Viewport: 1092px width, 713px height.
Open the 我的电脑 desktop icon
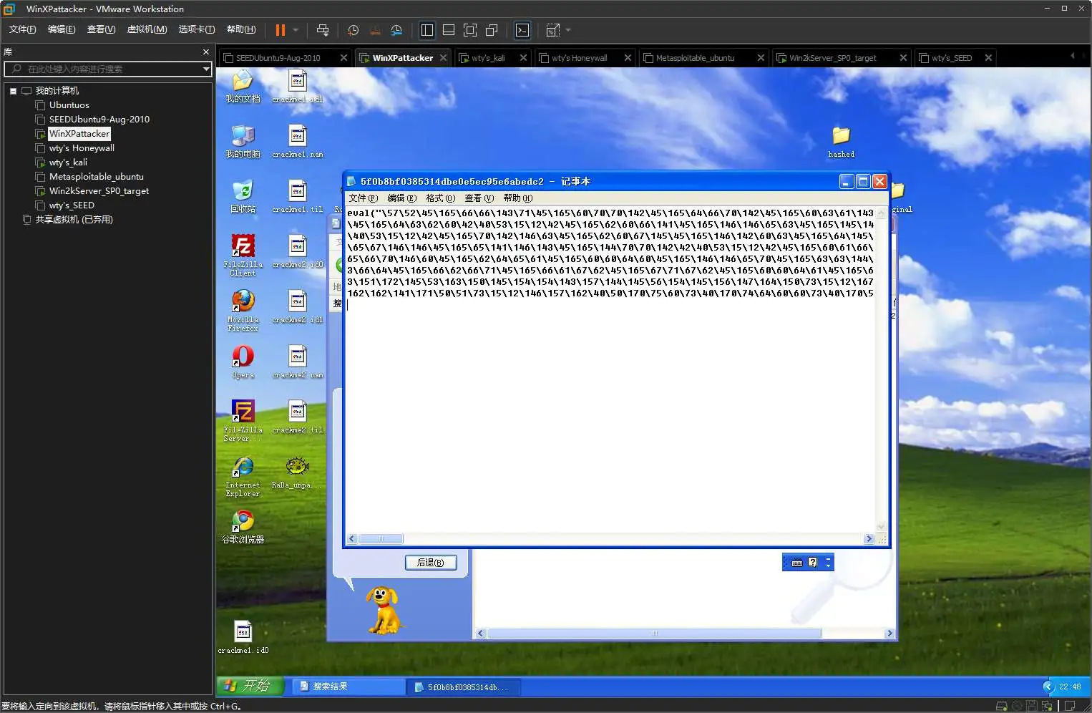243,142
